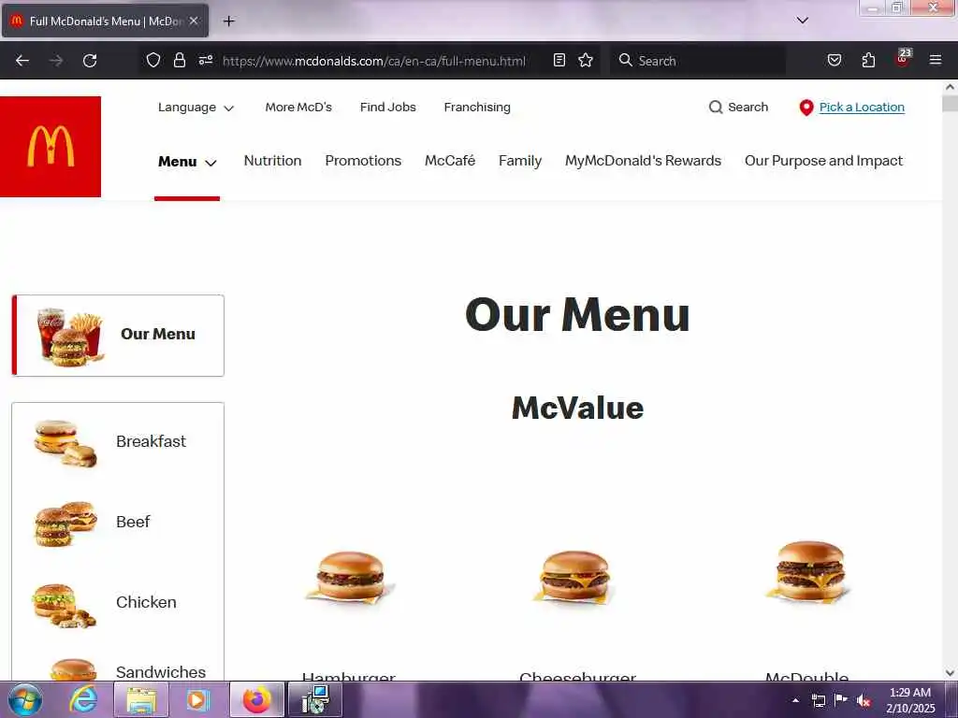Select Sandwiches category in the sidebar
Viewport: 958px width, 718px height.
coord(118,669)
